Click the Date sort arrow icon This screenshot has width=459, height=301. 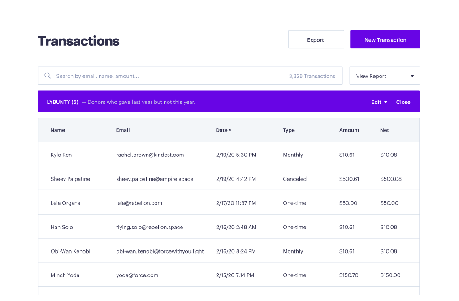230,130
